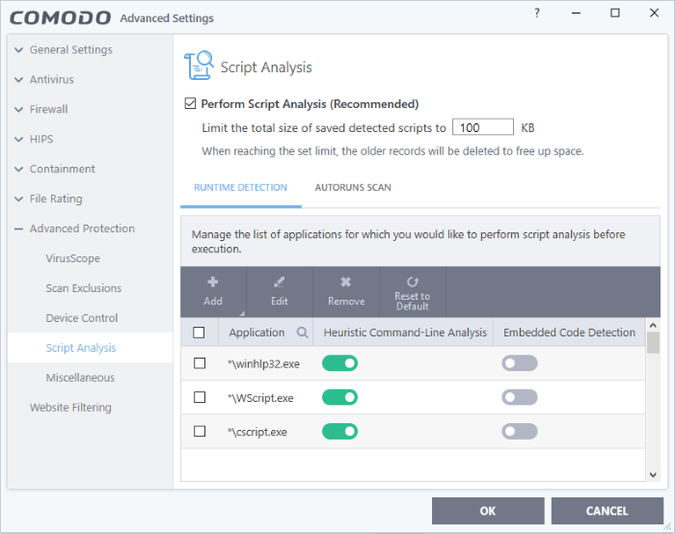Enable embedded code detection for WScript.exe

coord(519,397)
